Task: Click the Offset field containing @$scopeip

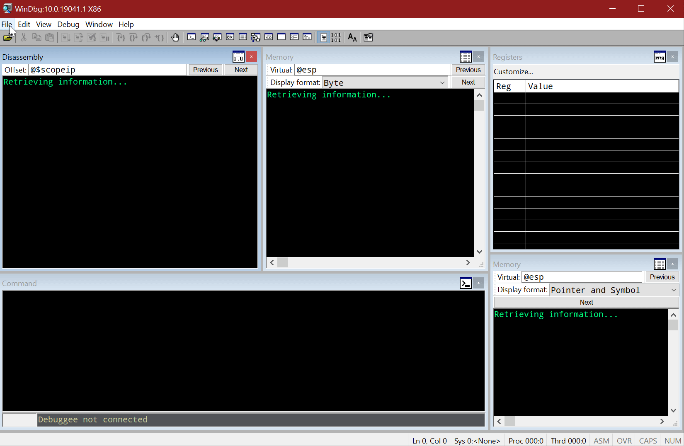Action: pos(108,70)
